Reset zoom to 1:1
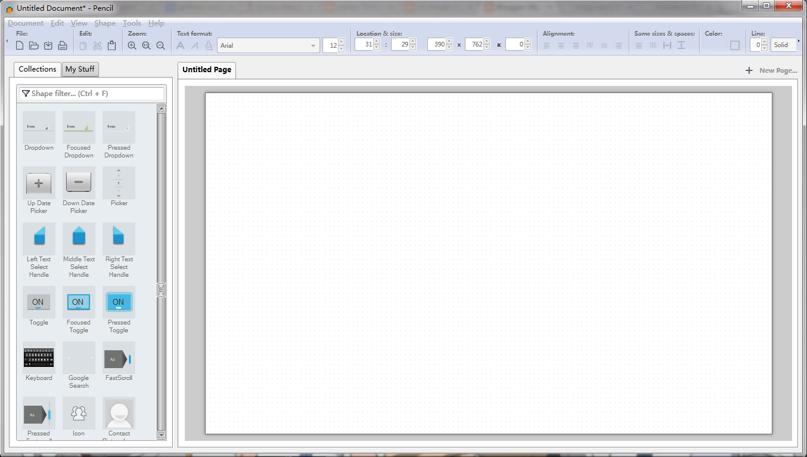The width and height of the screenshot is (807, 457). point(146,45)
